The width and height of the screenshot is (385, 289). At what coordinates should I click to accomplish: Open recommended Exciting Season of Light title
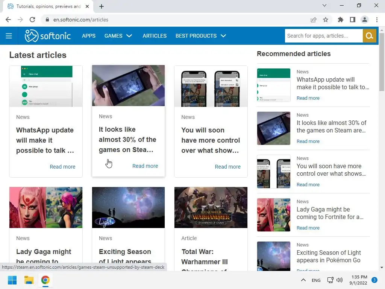click(329, 256)
